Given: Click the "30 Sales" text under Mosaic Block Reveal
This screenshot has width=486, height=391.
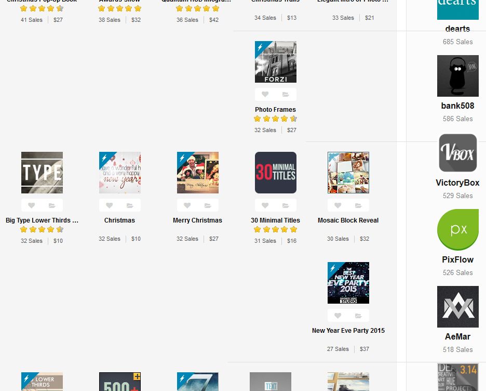Looking at the screenshot, I should click(338, 239).
